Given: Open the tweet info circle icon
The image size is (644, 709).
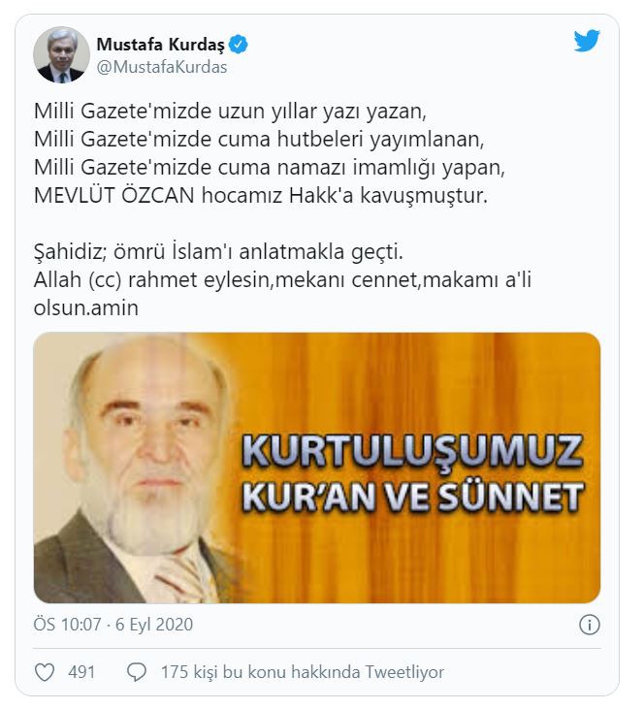Looking at the screenshot, I should (x=590, y=625).
